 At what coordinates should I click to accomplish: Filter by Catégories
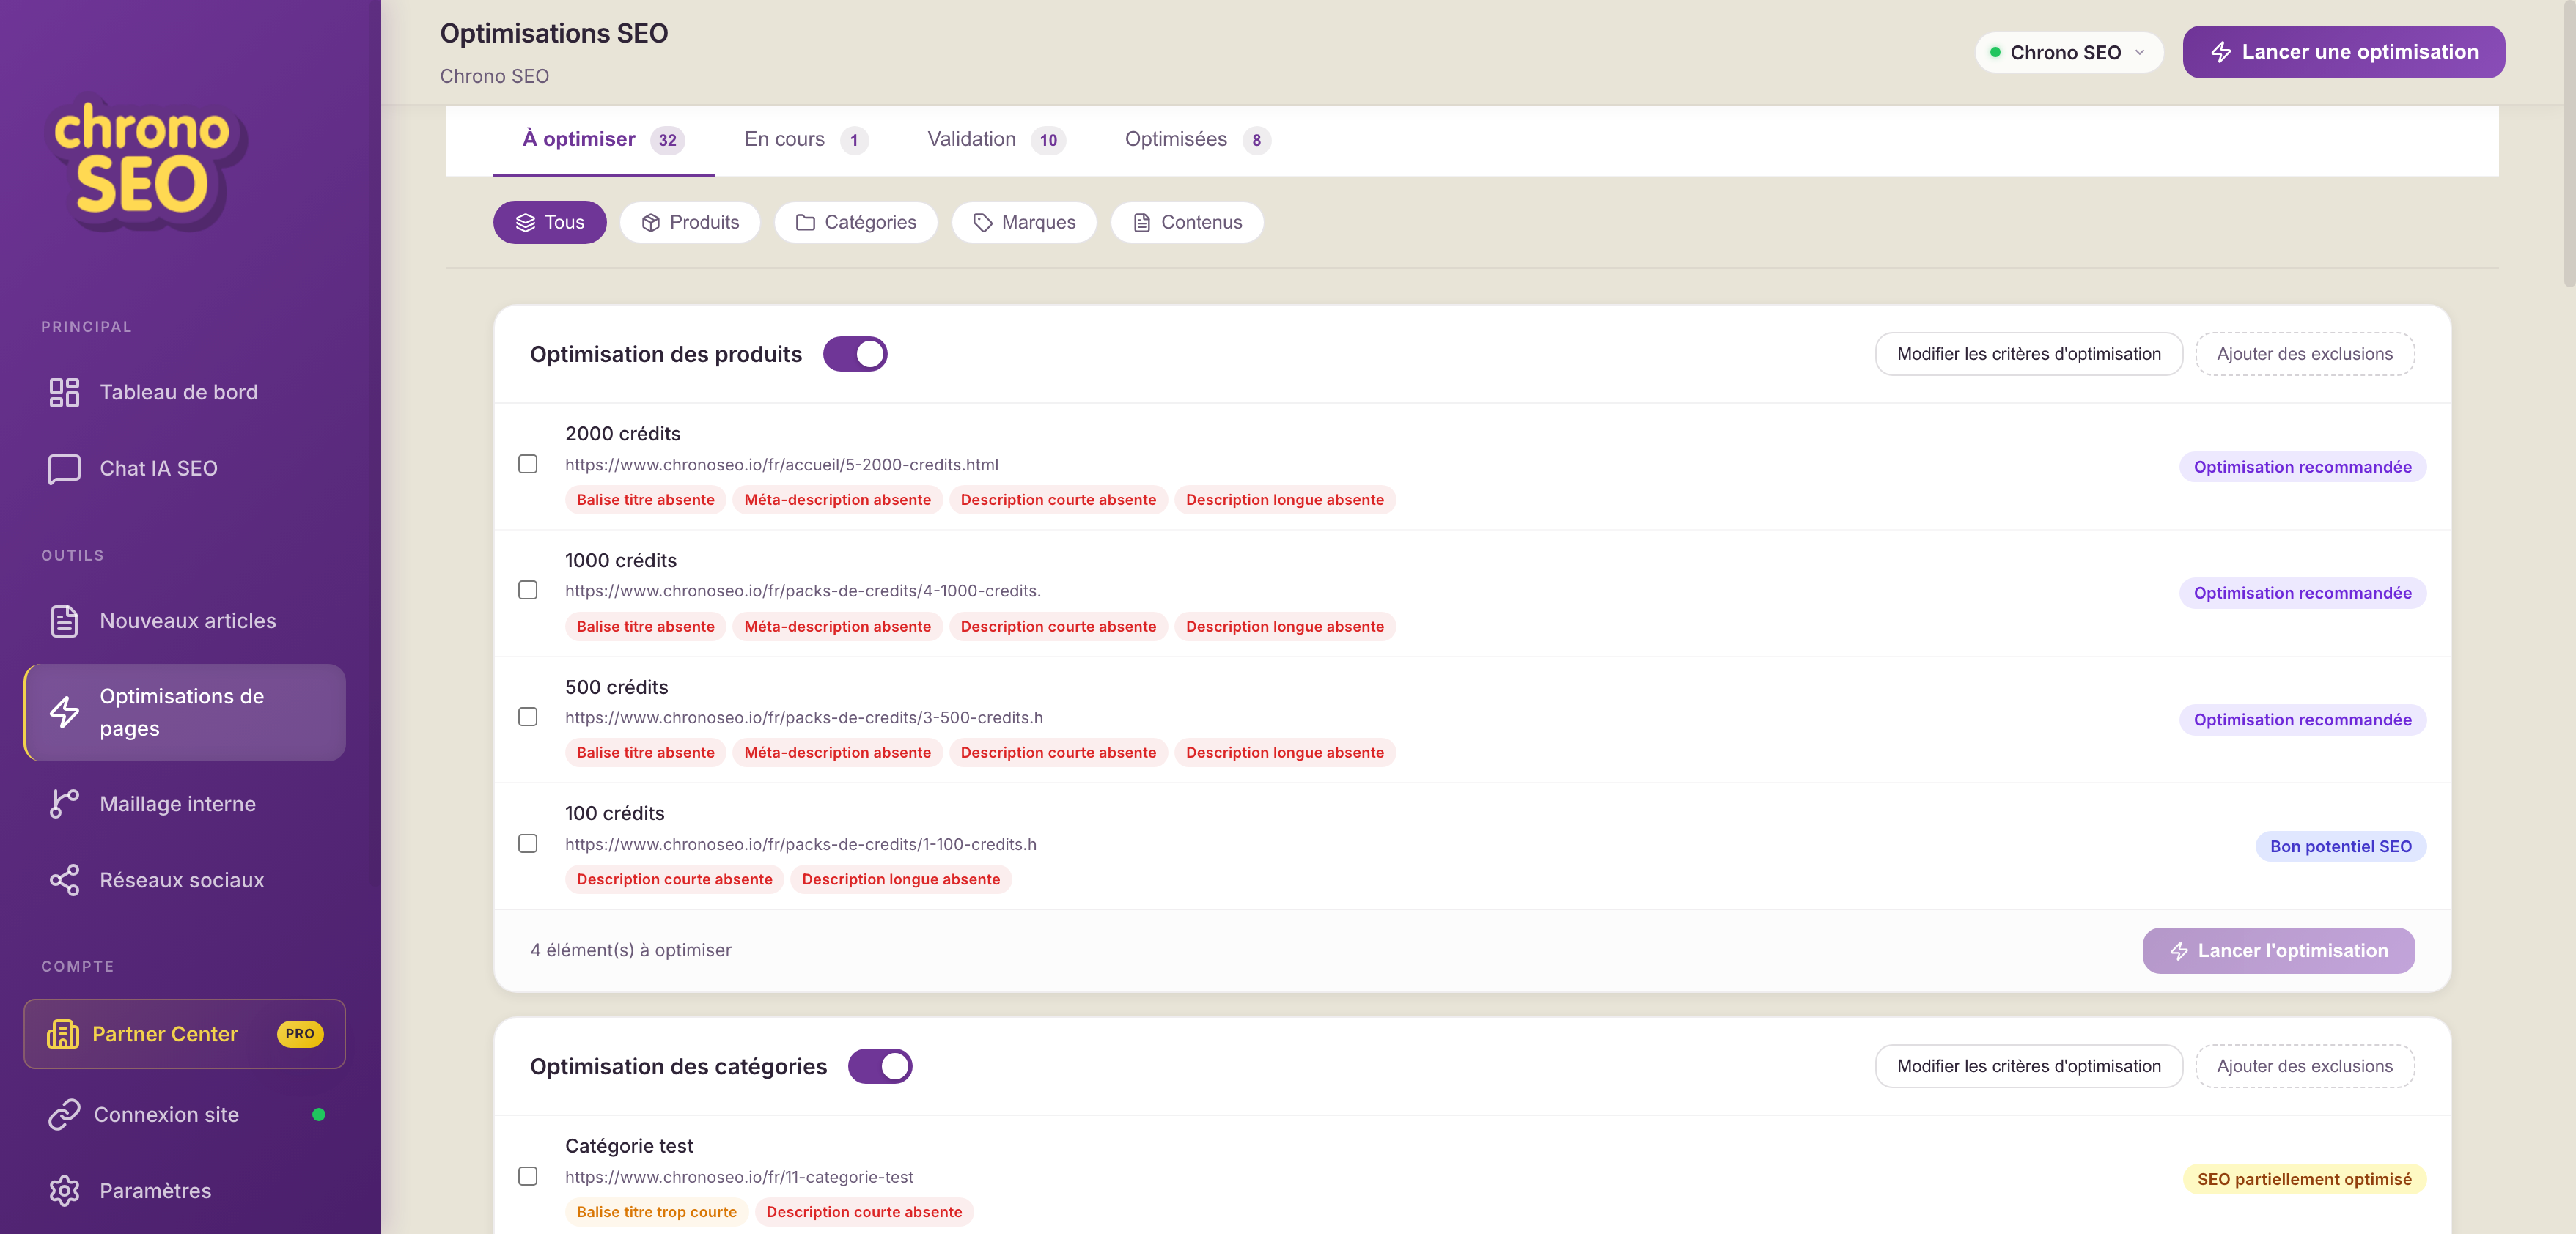coord(856,223)
